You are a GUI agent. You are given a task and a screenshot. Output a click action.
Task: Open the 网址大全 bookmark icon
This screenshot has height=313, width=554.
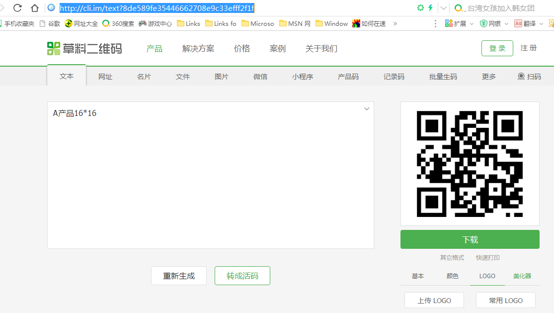69,24
